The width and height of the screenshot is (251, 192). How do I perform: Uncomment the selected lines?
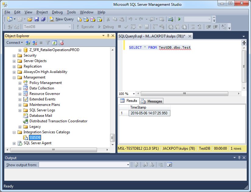click(x=200, y=27)
